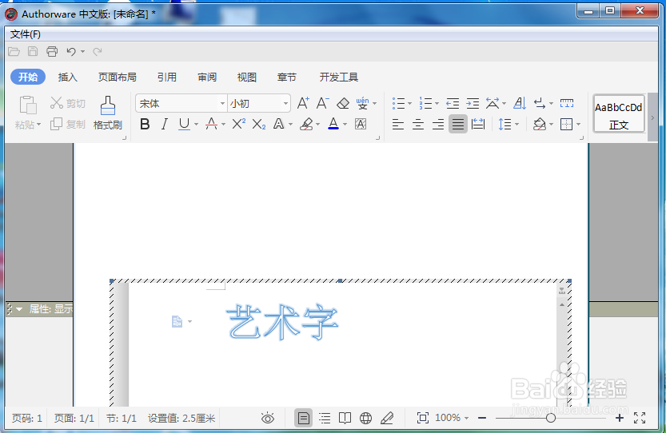This screenshot has width=666, height=433.
Task: Click the print icon
Action: coord(52,52)
